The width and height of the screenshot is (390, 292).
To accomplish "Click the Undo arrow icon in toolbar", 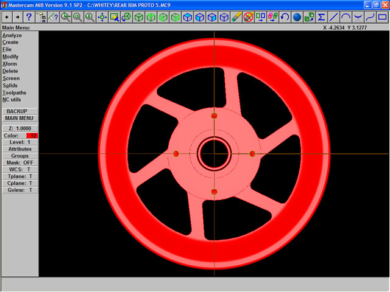I will [285, 17].
